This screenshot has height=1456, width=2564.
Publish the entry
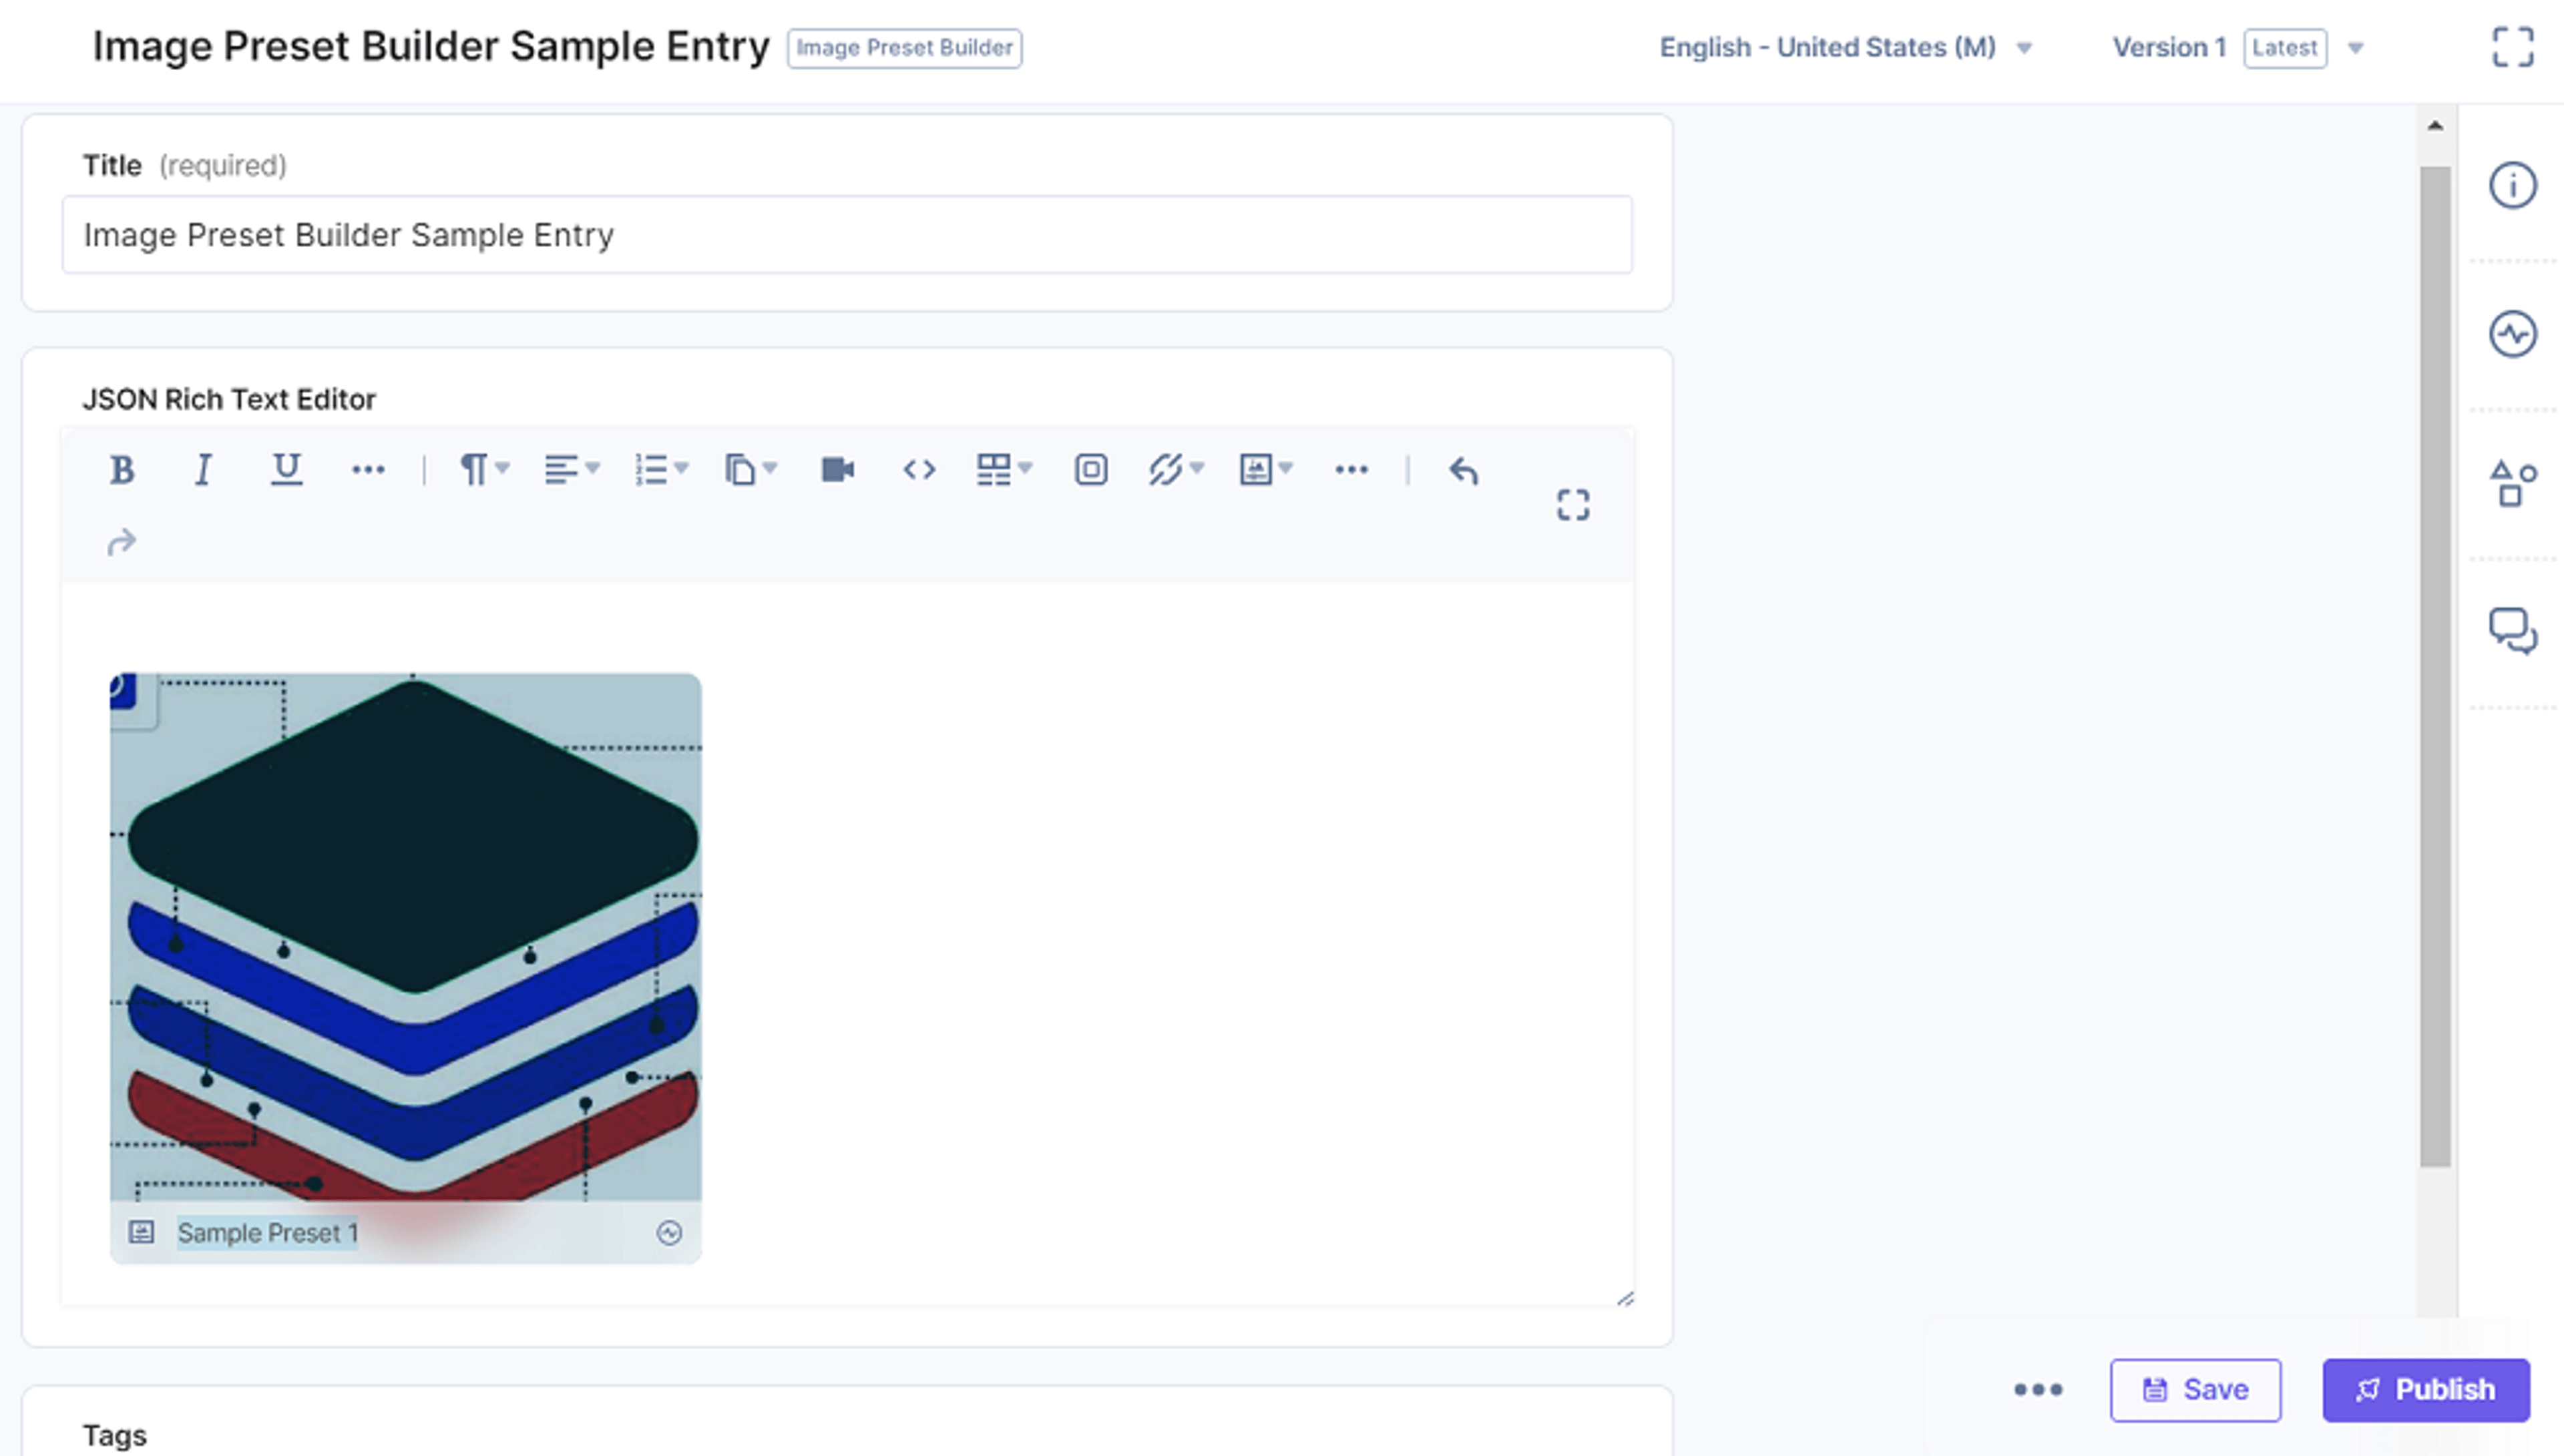coord(2426,1390)
